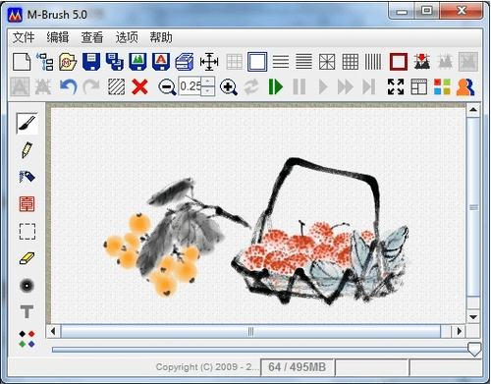Select the pencil tool
The height and width of the screenshot is (384, 491).
pos(27,150)
